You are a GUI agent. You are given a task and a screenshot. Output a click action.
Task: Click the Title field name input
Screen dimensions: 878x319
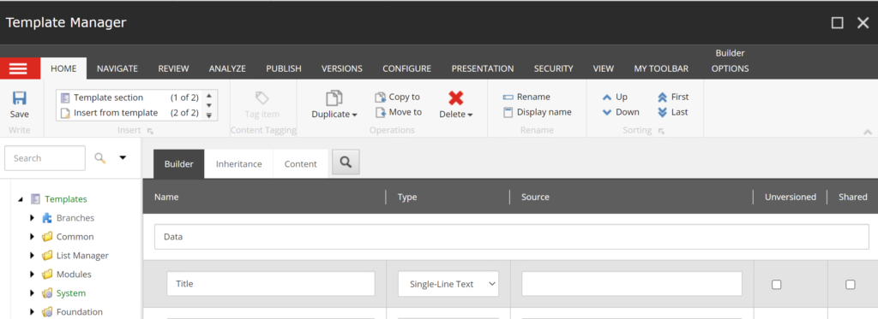click(x=271, y=284)
